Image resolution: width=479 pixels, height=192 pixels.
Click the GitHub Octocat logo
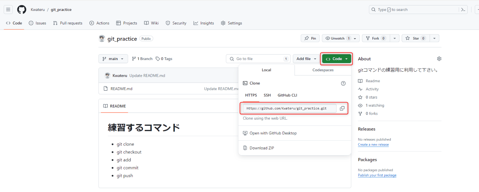coord(22,10)
